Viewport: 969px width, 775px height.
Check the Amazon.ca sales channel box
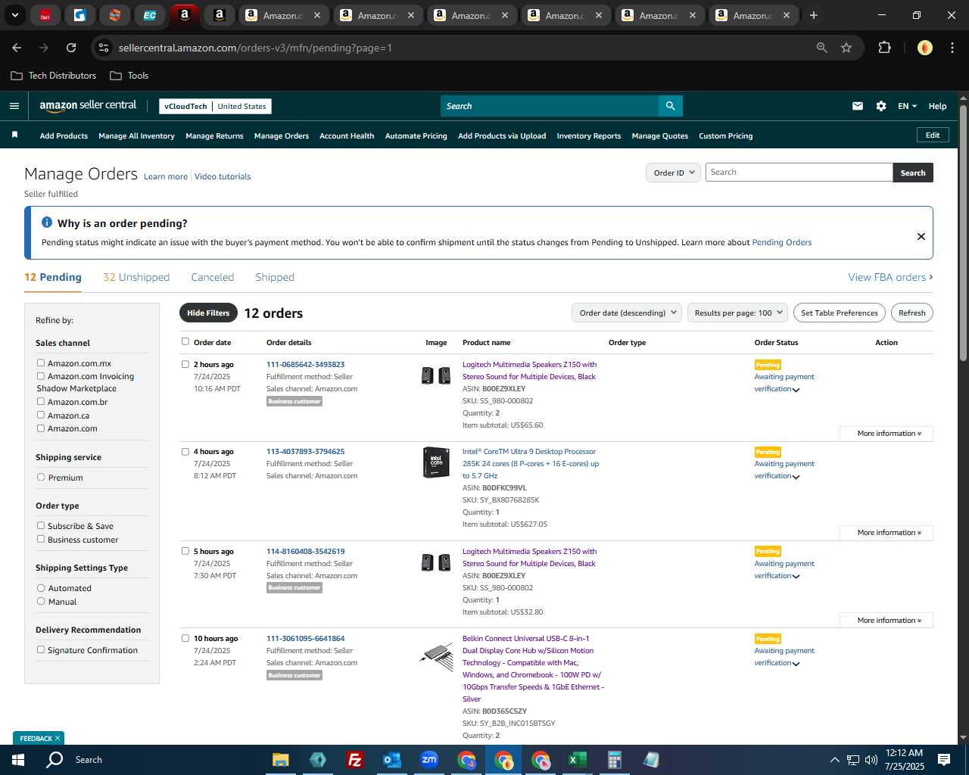click(x=41, y=415)
